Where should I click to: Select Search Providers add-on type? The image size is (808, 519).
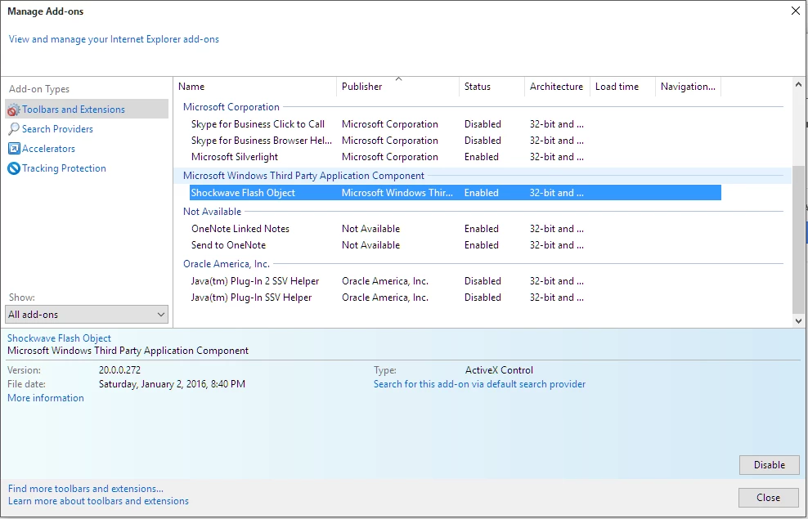pos(57,128)
